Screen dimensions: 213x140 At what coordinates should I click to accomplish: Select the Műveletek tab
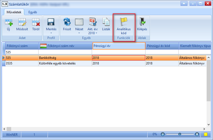(14, 12)
